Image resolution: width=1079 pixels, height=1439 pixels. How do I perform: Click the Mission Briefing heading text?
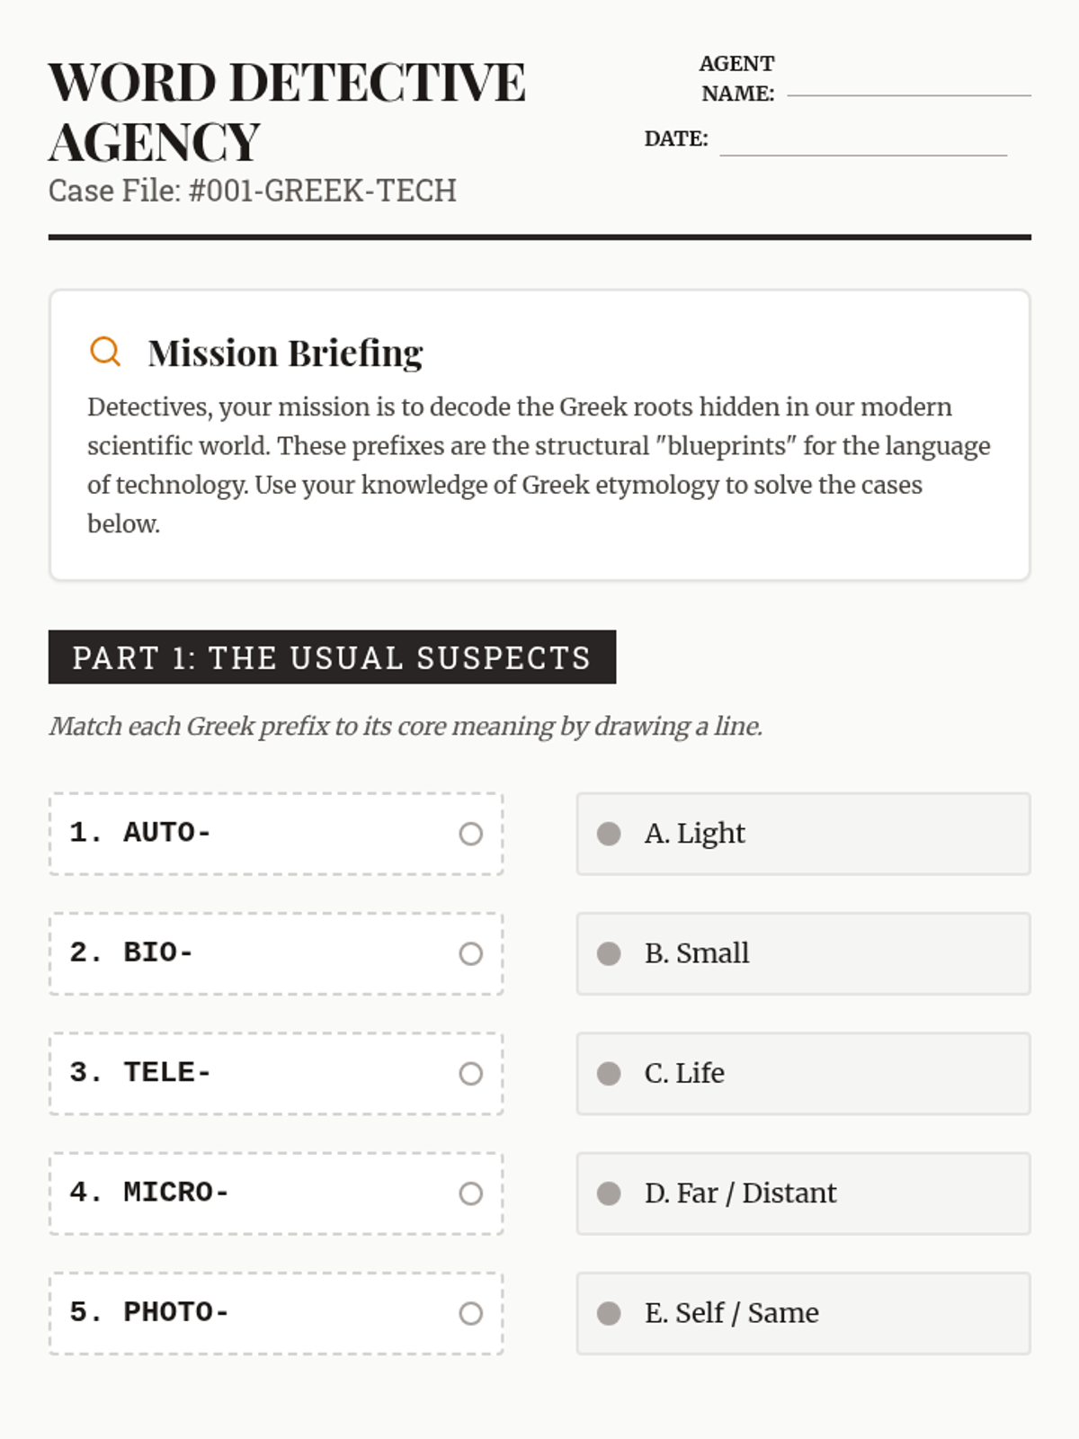point(285,353)
